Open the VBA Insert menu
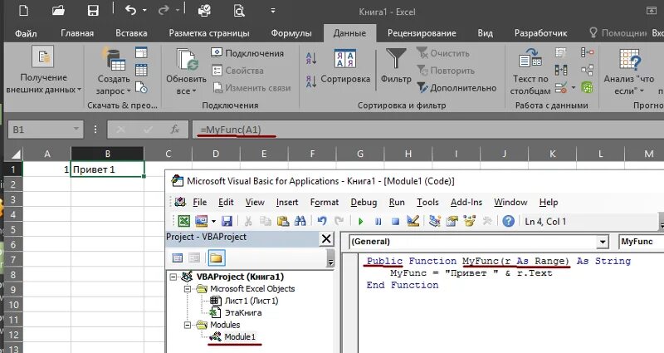 pyautogui.click(x=287, y=202)
